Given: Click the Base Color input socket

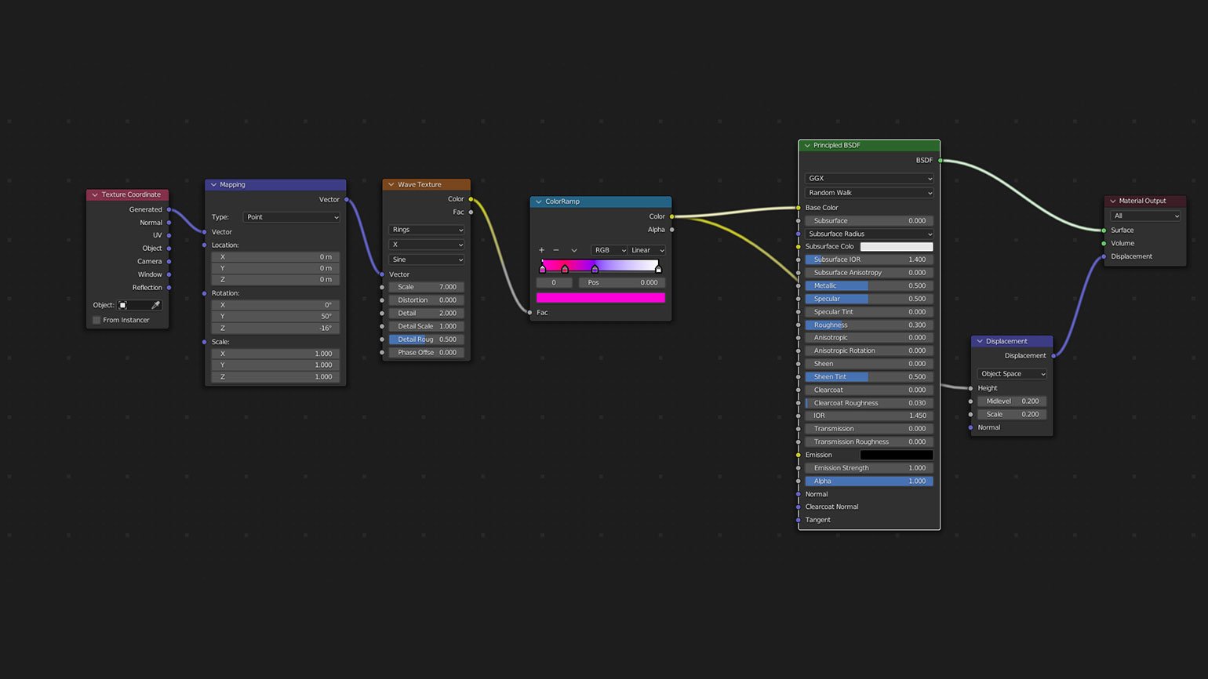Looking at the screenshot, I should pyautogui.click(x=799, y=208).
